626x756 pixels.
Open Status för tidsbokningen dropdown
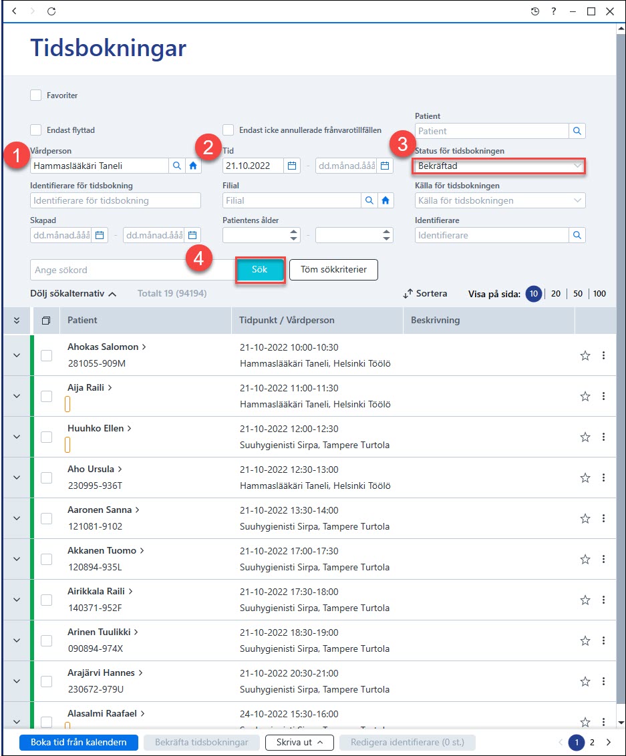[500, 166]
